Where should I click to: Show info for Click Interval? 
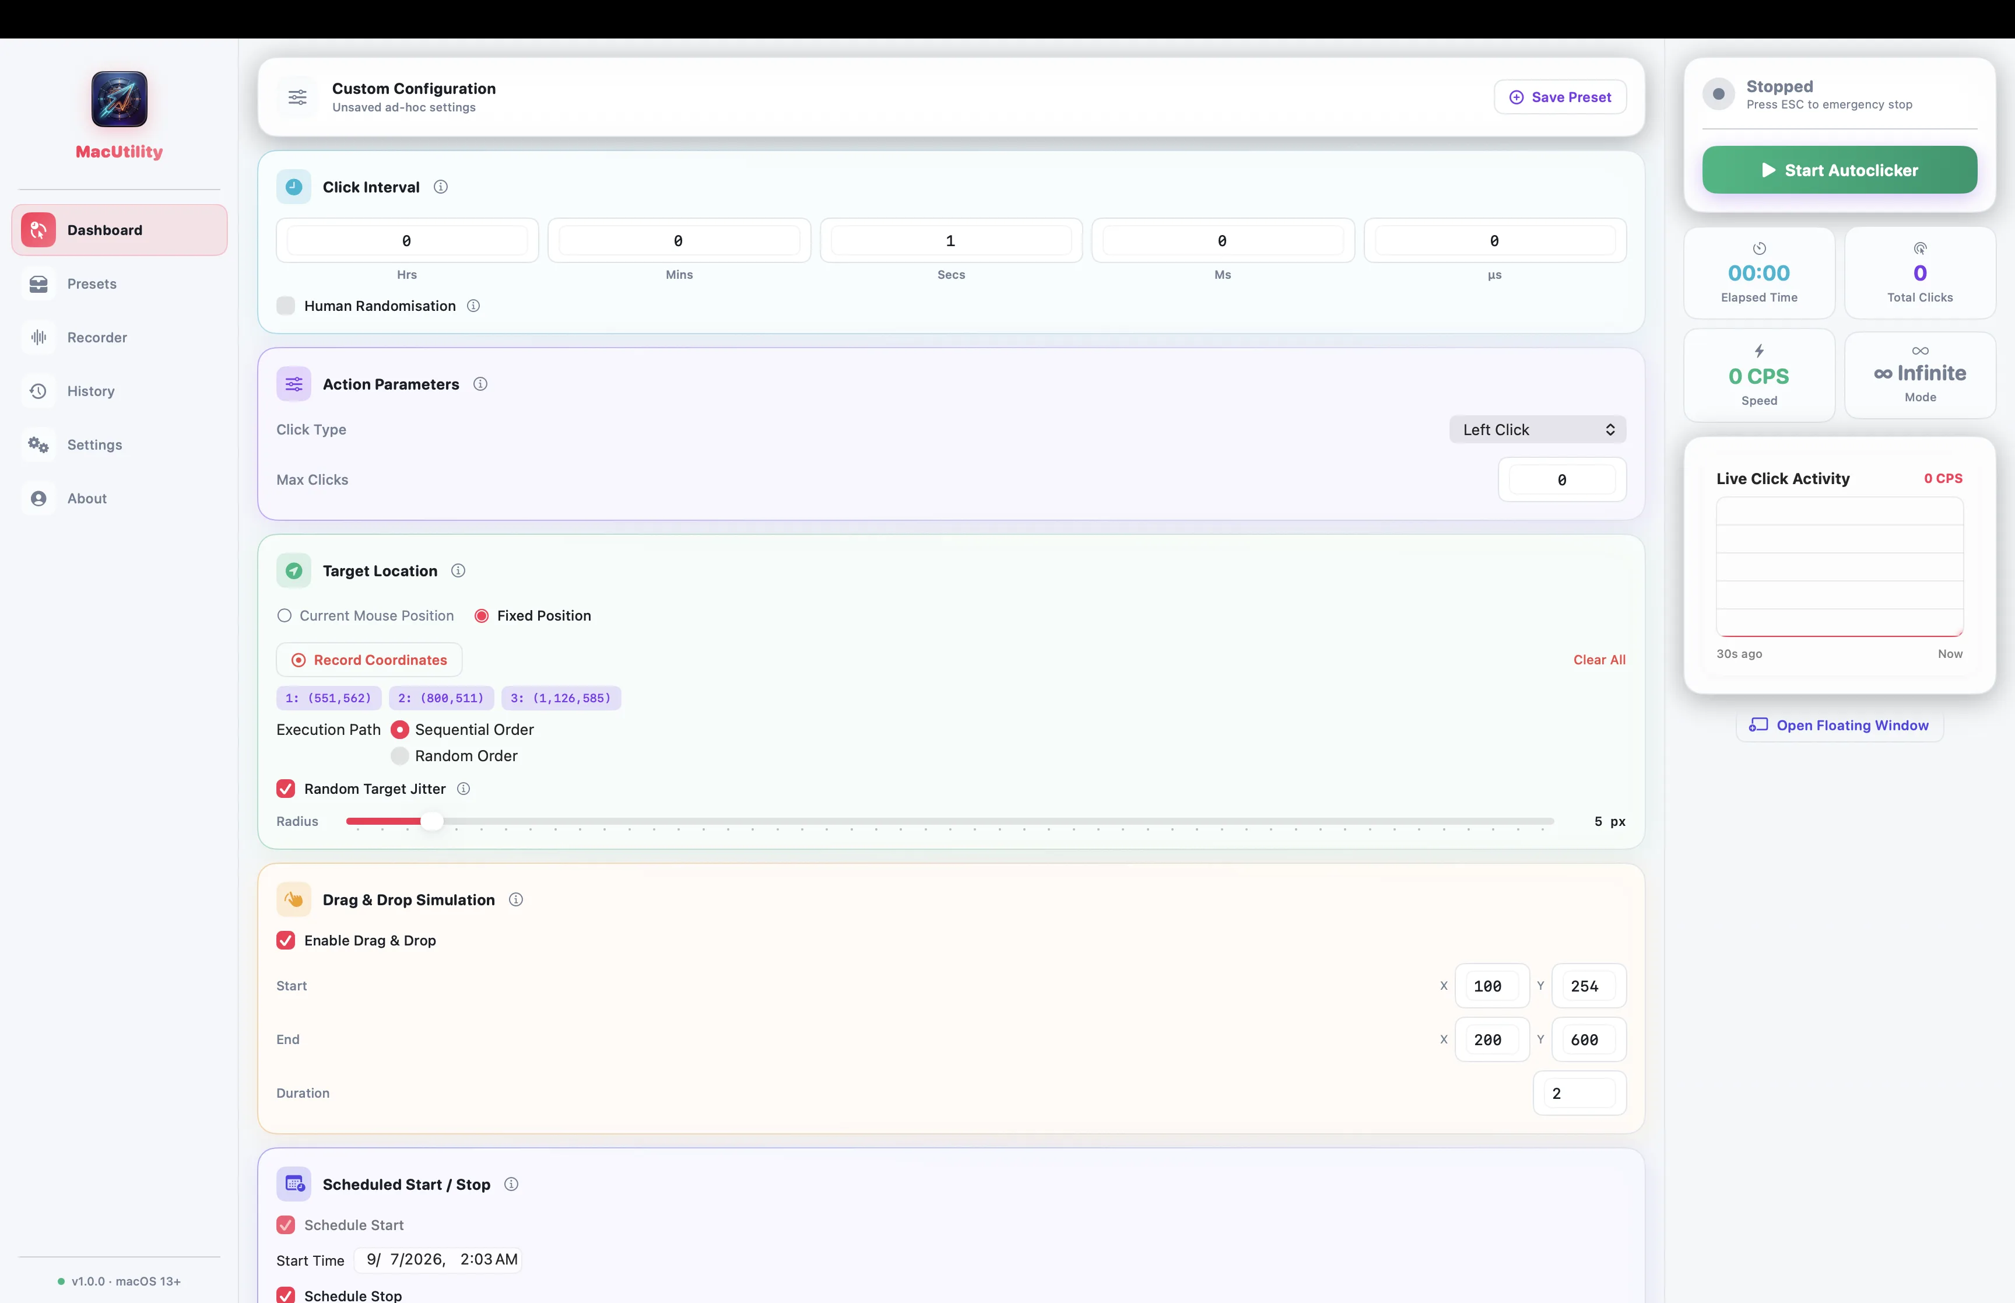pos(441,187)
